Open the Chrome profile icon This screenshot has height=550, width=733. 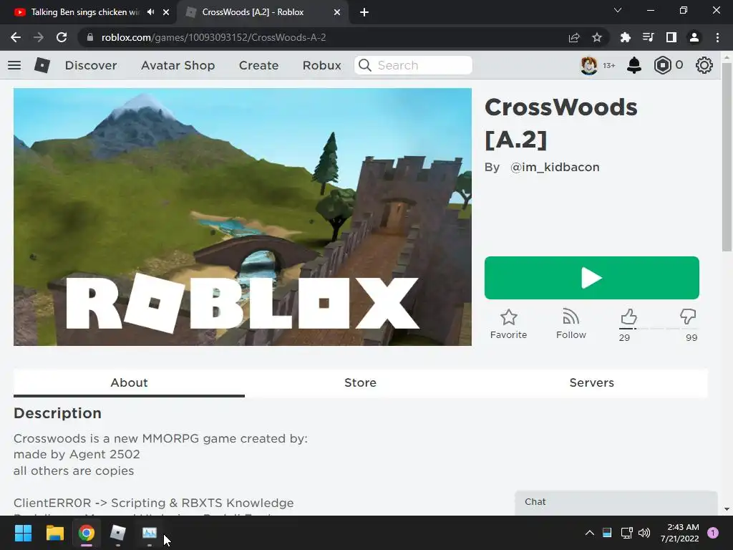click(694, 37)
